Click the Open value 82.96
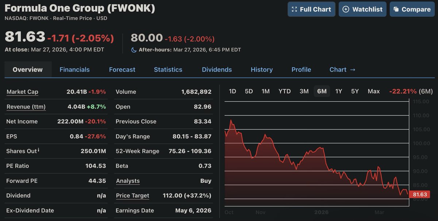The width and height of the screenshot is (438, 221). (x=203, y=107)
